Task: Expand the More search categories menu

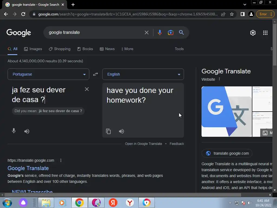Action: (x=127, y=49)
